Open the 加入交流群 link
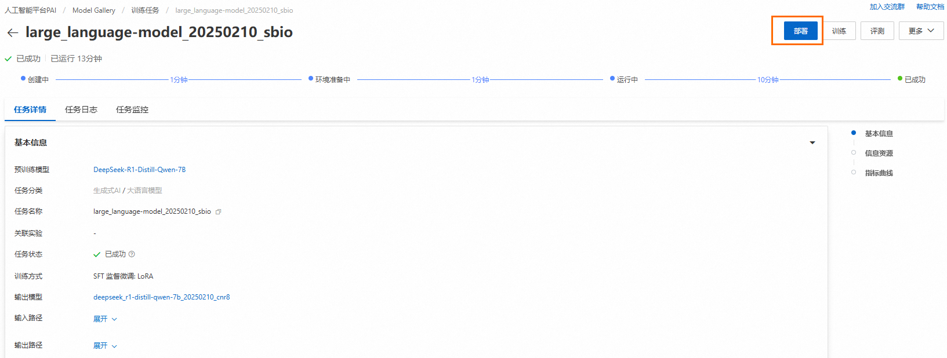Screen dimensions: 947x358 click(x=887, y=7)
